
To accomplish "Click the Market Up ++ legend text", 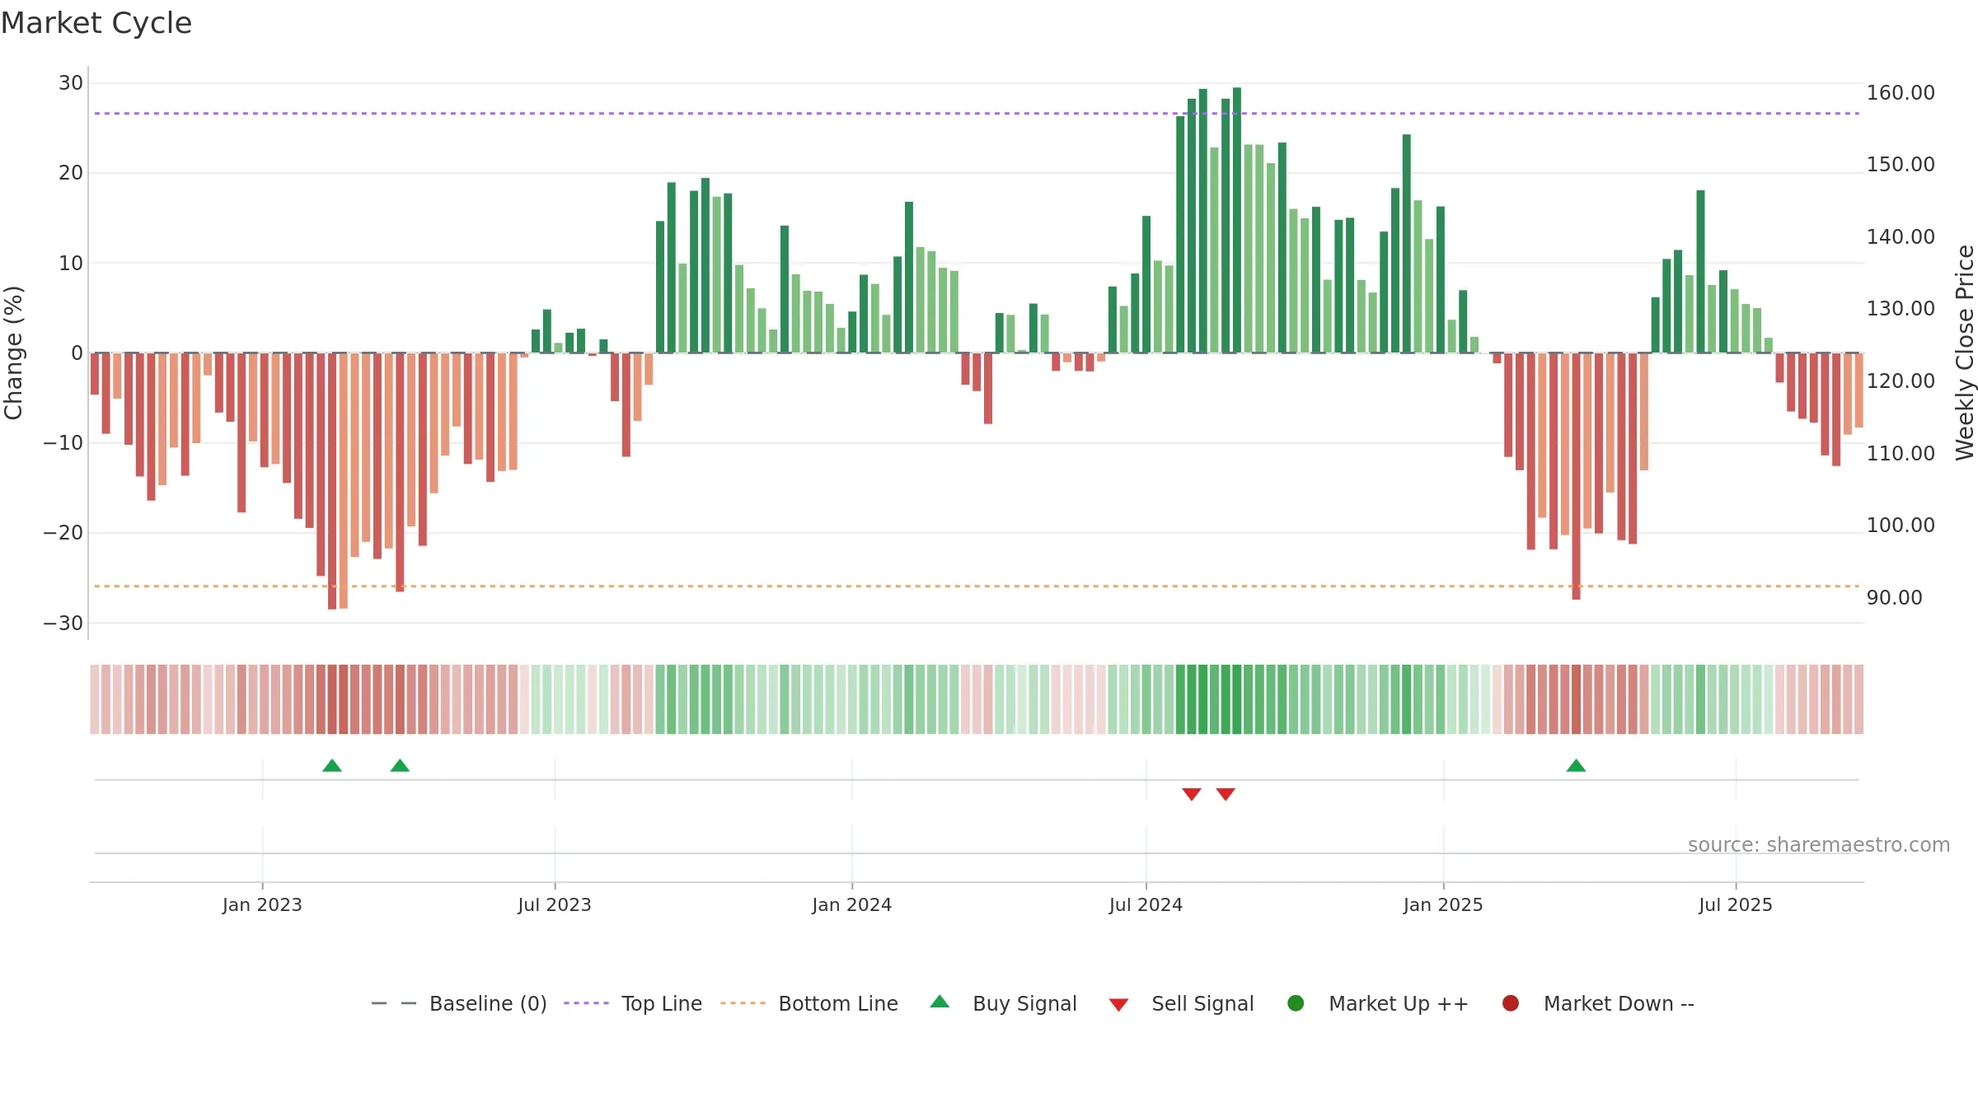I will 1399,1003.
